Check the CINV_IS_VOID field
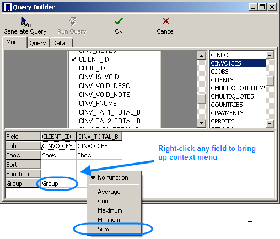Image resolution: width=280 pixels, height=239 pixels. [99, 77]
